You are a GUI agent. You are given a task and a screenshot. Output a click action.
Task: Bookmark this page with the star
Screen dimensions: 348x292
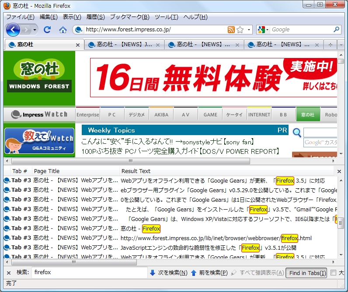click(240, 30)
